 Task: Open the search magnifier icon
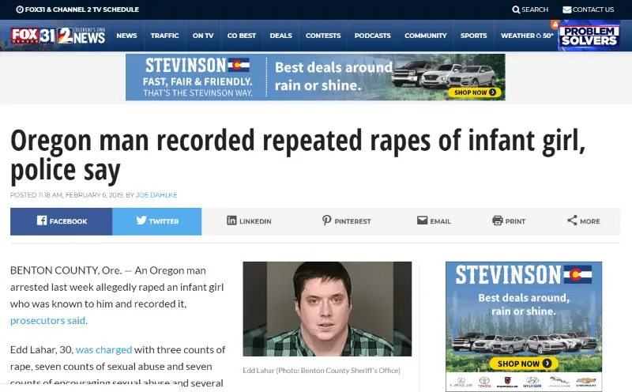[517, 9]
